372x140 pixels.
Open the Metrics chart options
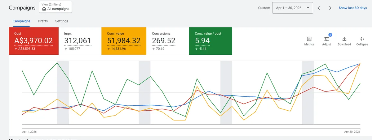pyautogui.click(x=309, y=41)
